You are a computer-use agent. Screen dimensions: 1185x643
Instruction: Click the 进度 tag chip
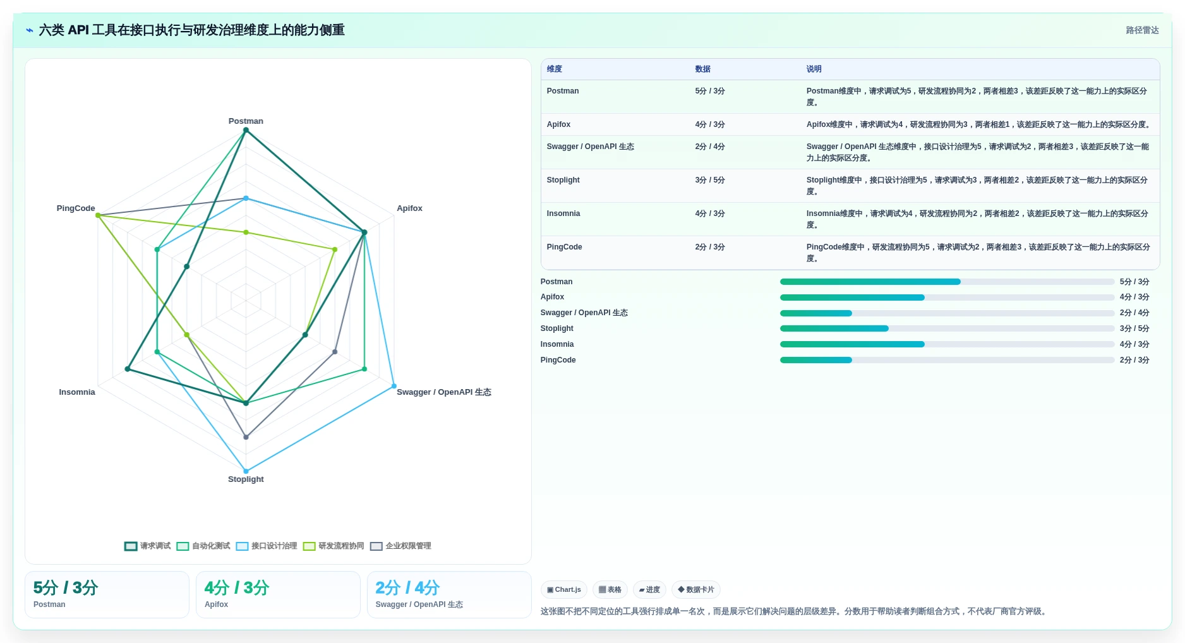[x=649, y=590]
